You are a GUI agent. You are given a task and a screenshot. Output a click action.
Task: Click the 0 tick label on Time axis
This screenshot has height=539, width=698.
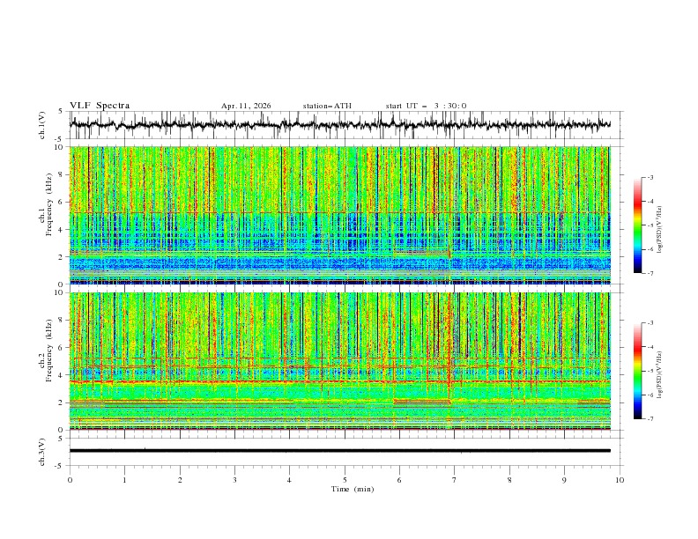[x=70, y=480]
